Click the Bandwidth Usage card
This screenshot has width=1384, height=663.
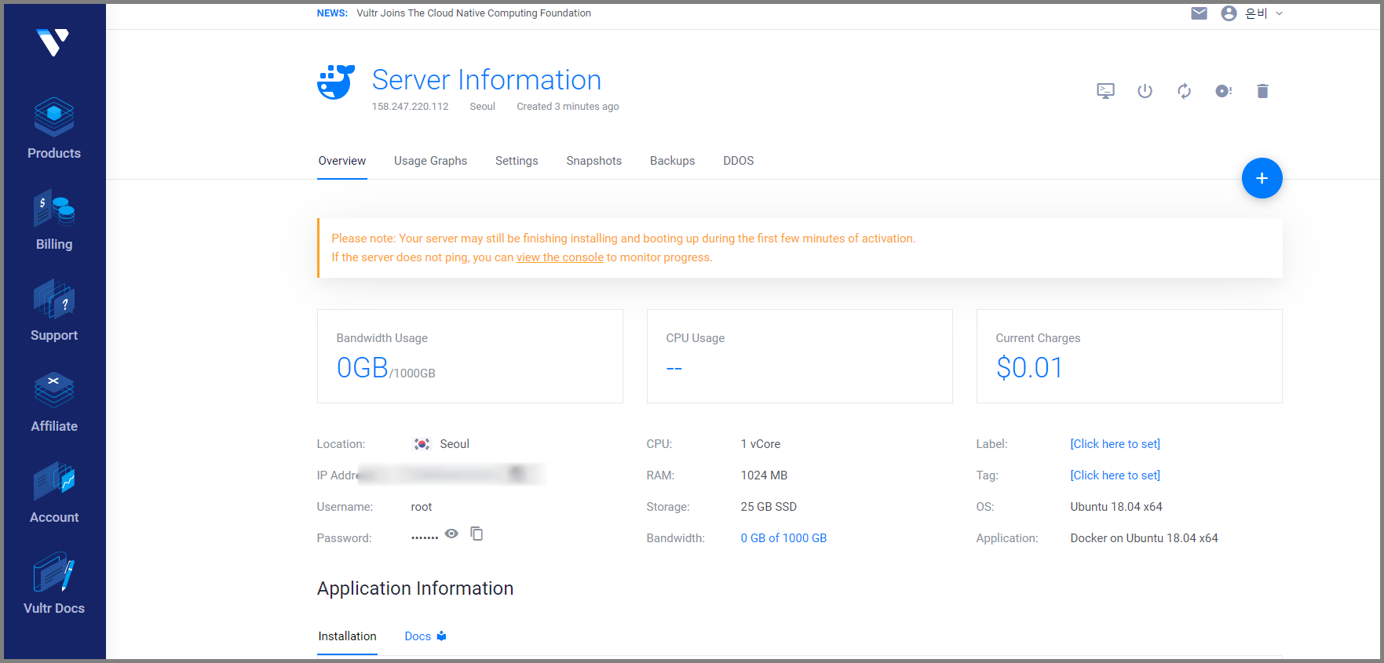click(469, 356)
